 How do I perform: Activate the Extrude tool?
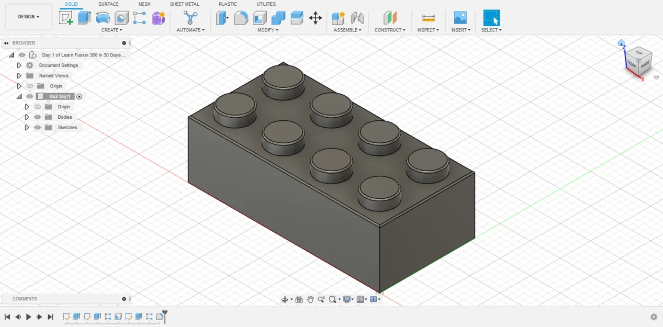(x=84, y=17)
